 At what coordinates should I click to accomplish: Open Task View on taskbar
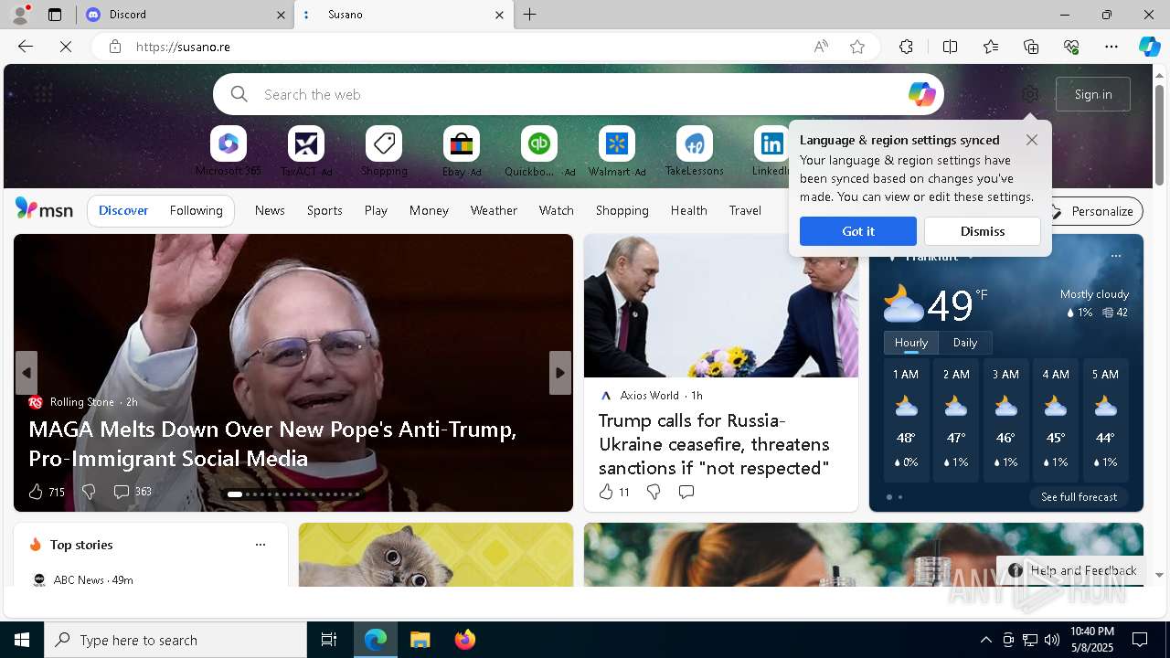pos(329,640)
